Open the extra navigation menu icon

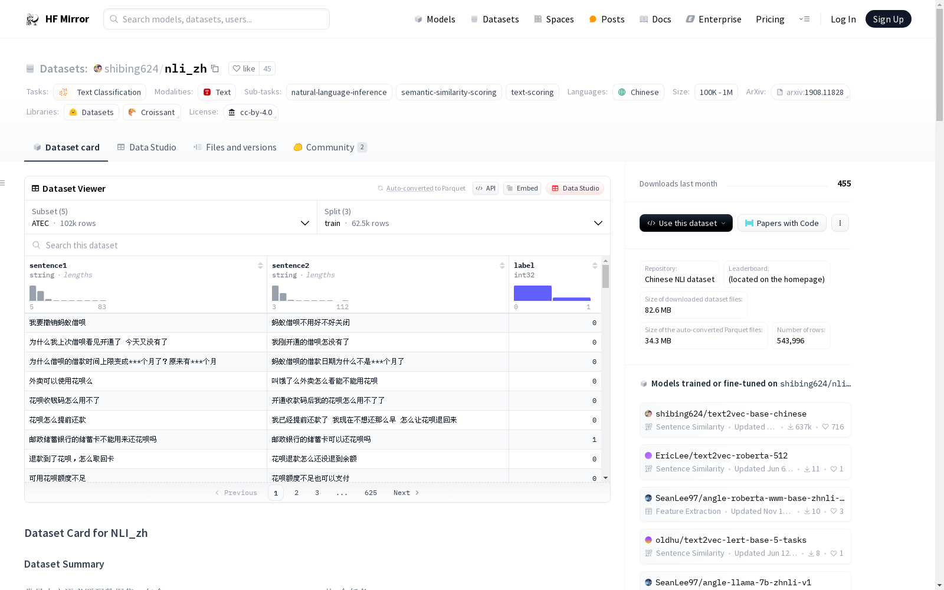804,19
